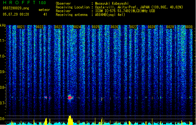This screenshot has height=125, width=196.
Task: Click the 0029 time marker
Action: pos(170,27)
